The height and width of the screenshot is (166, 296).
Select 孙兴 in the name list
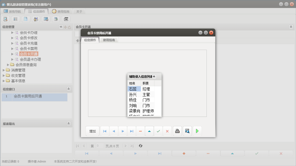(133, 95)
